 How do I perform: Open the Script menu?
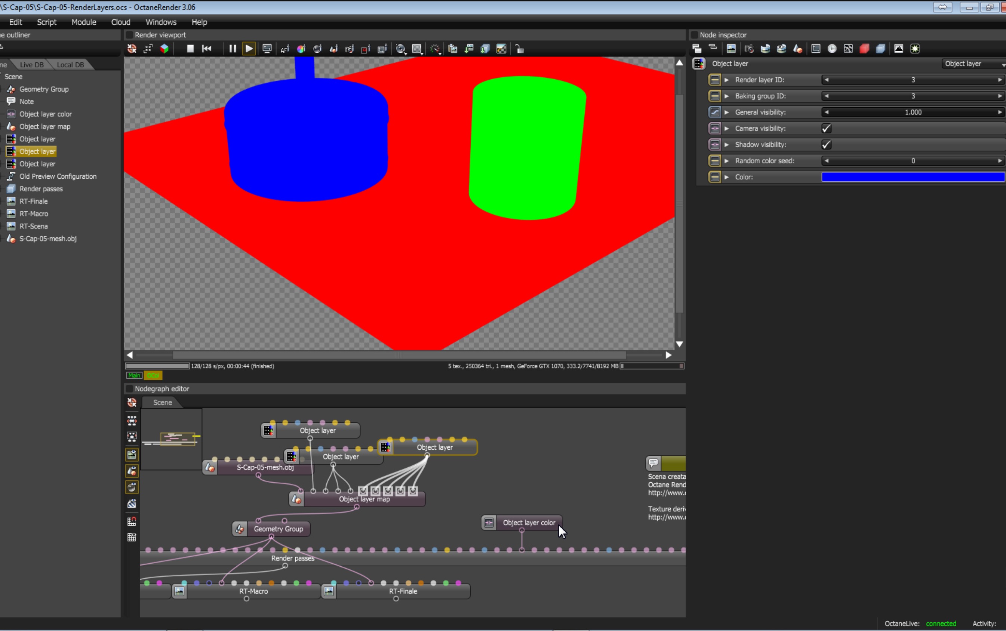click(x=46, y=22)
